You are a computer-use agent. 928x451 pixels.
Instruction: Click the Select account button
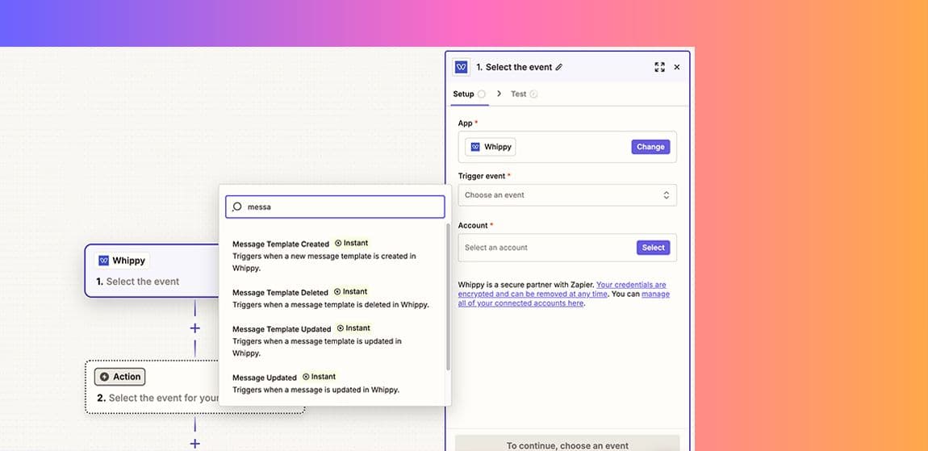[x=654, y=248]
